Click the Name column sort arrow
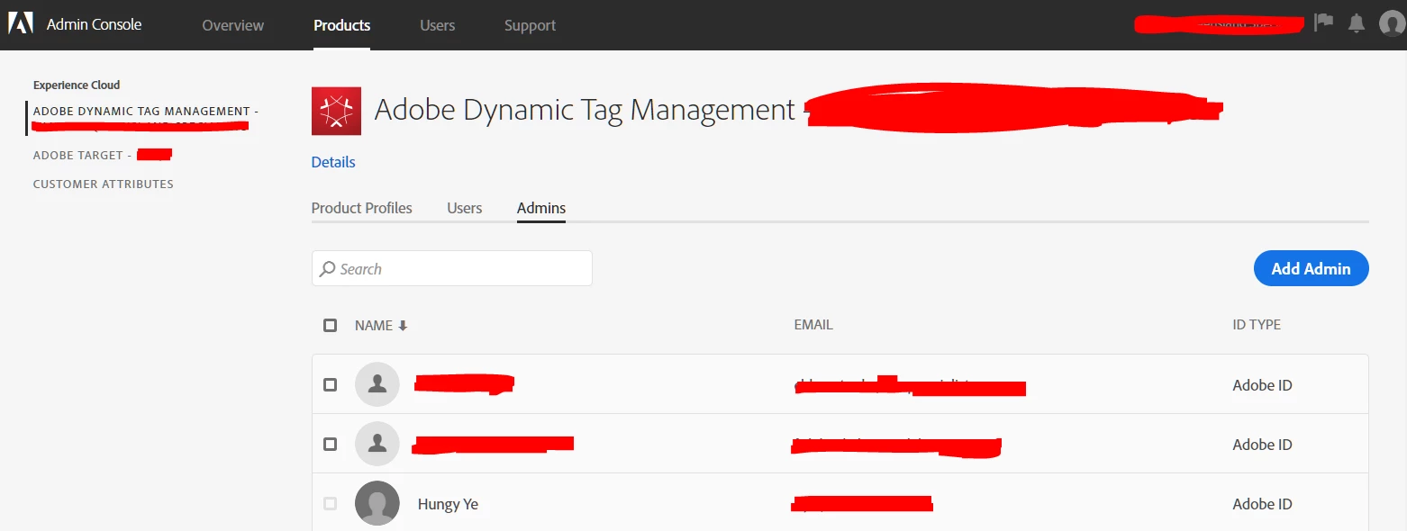 [404, 326]
